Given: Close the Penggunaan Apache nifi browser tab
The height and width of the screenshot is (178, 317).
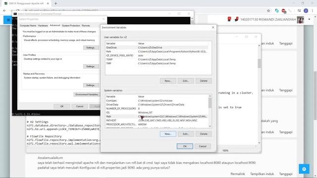Looking at the screenshot, I should coord(48,3).
